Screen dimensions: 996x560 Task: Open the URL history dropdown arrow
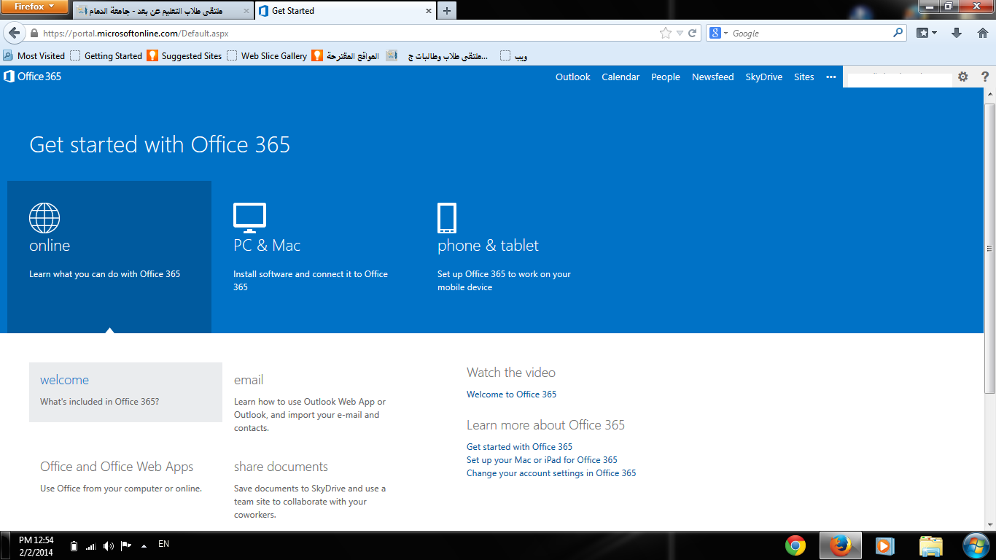tap(680, 33)
